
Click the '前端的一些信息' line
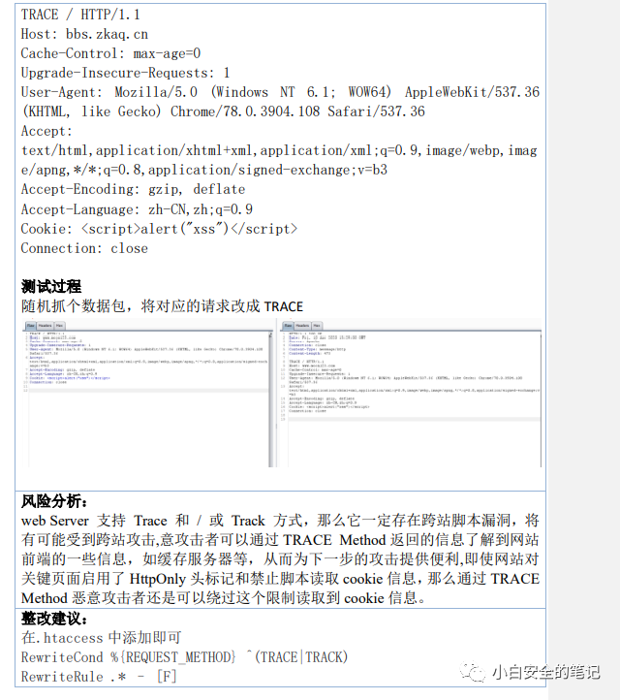[280, 559]
